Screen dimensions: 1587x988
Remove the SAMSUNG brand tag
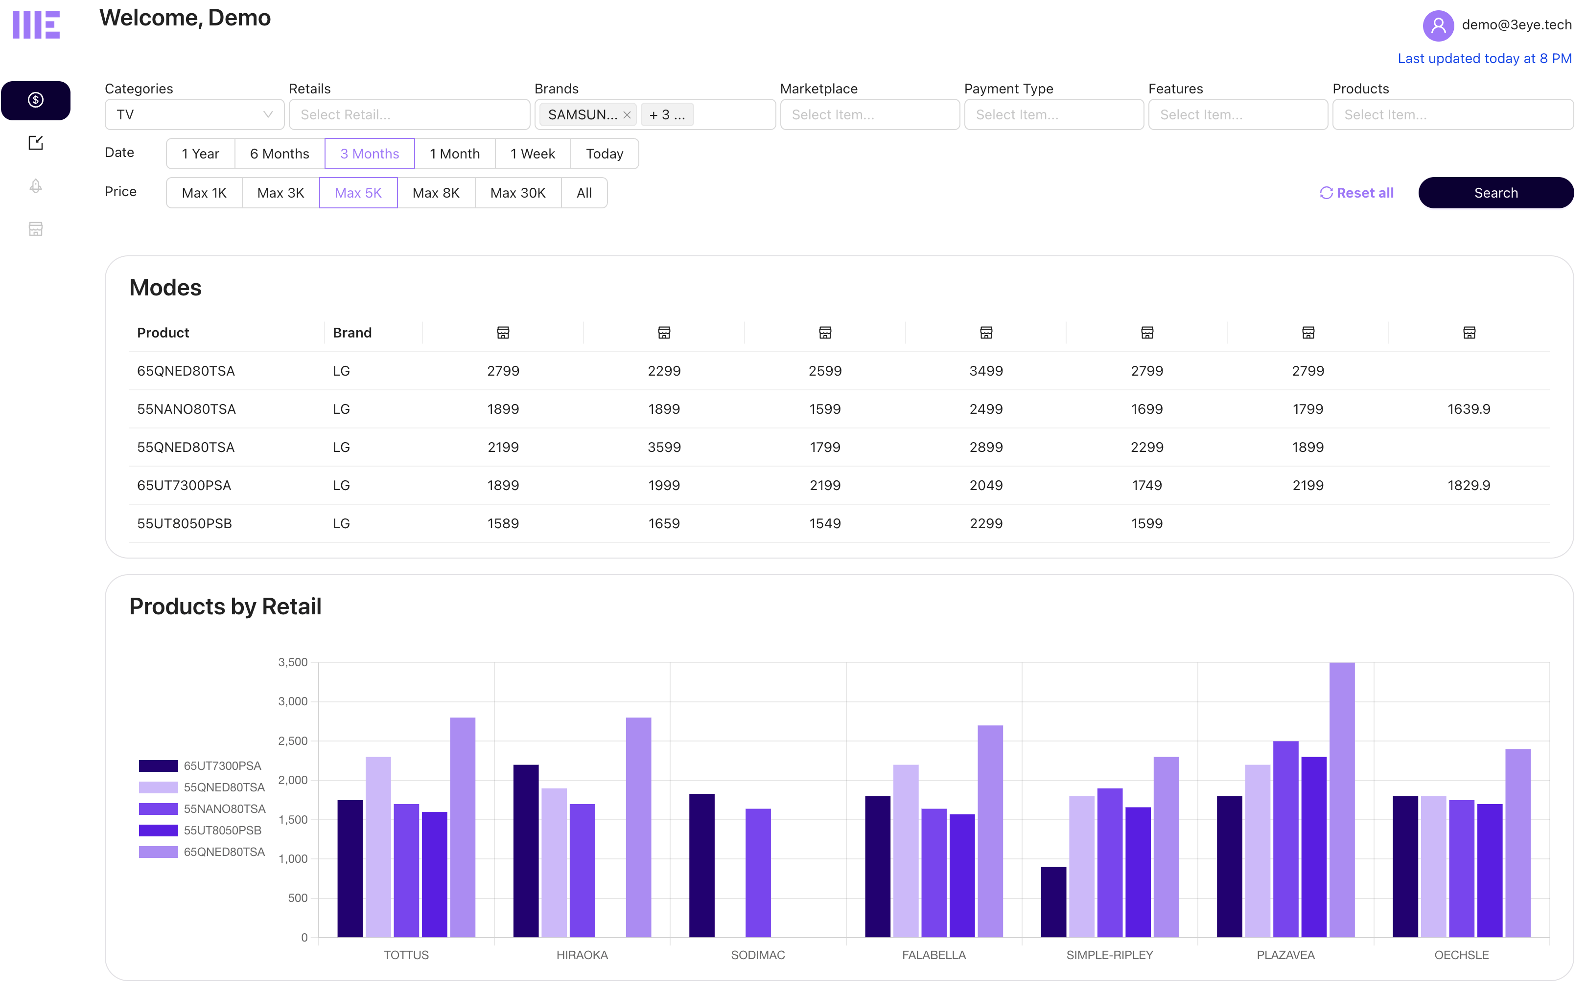(x=627, y=115)
